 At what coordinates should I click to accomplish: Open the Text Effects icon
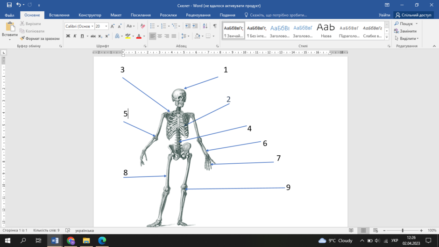(x=117, y=36)
